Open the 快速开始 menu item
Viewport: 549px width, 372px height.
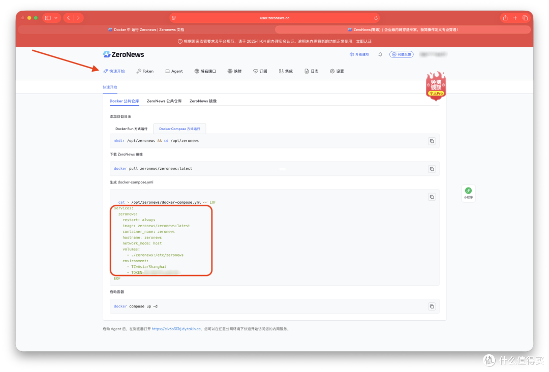click(x=114, y=71)
